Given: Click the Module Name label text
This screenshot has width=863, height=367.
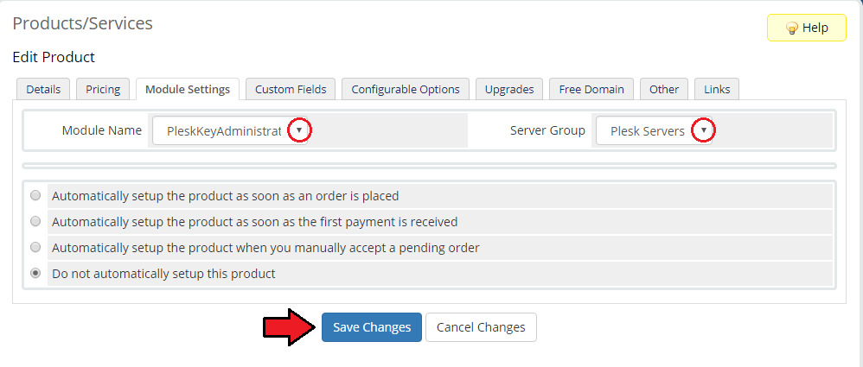Looking at the screenshot, I should pyautogui.click(x=102, y=130).
